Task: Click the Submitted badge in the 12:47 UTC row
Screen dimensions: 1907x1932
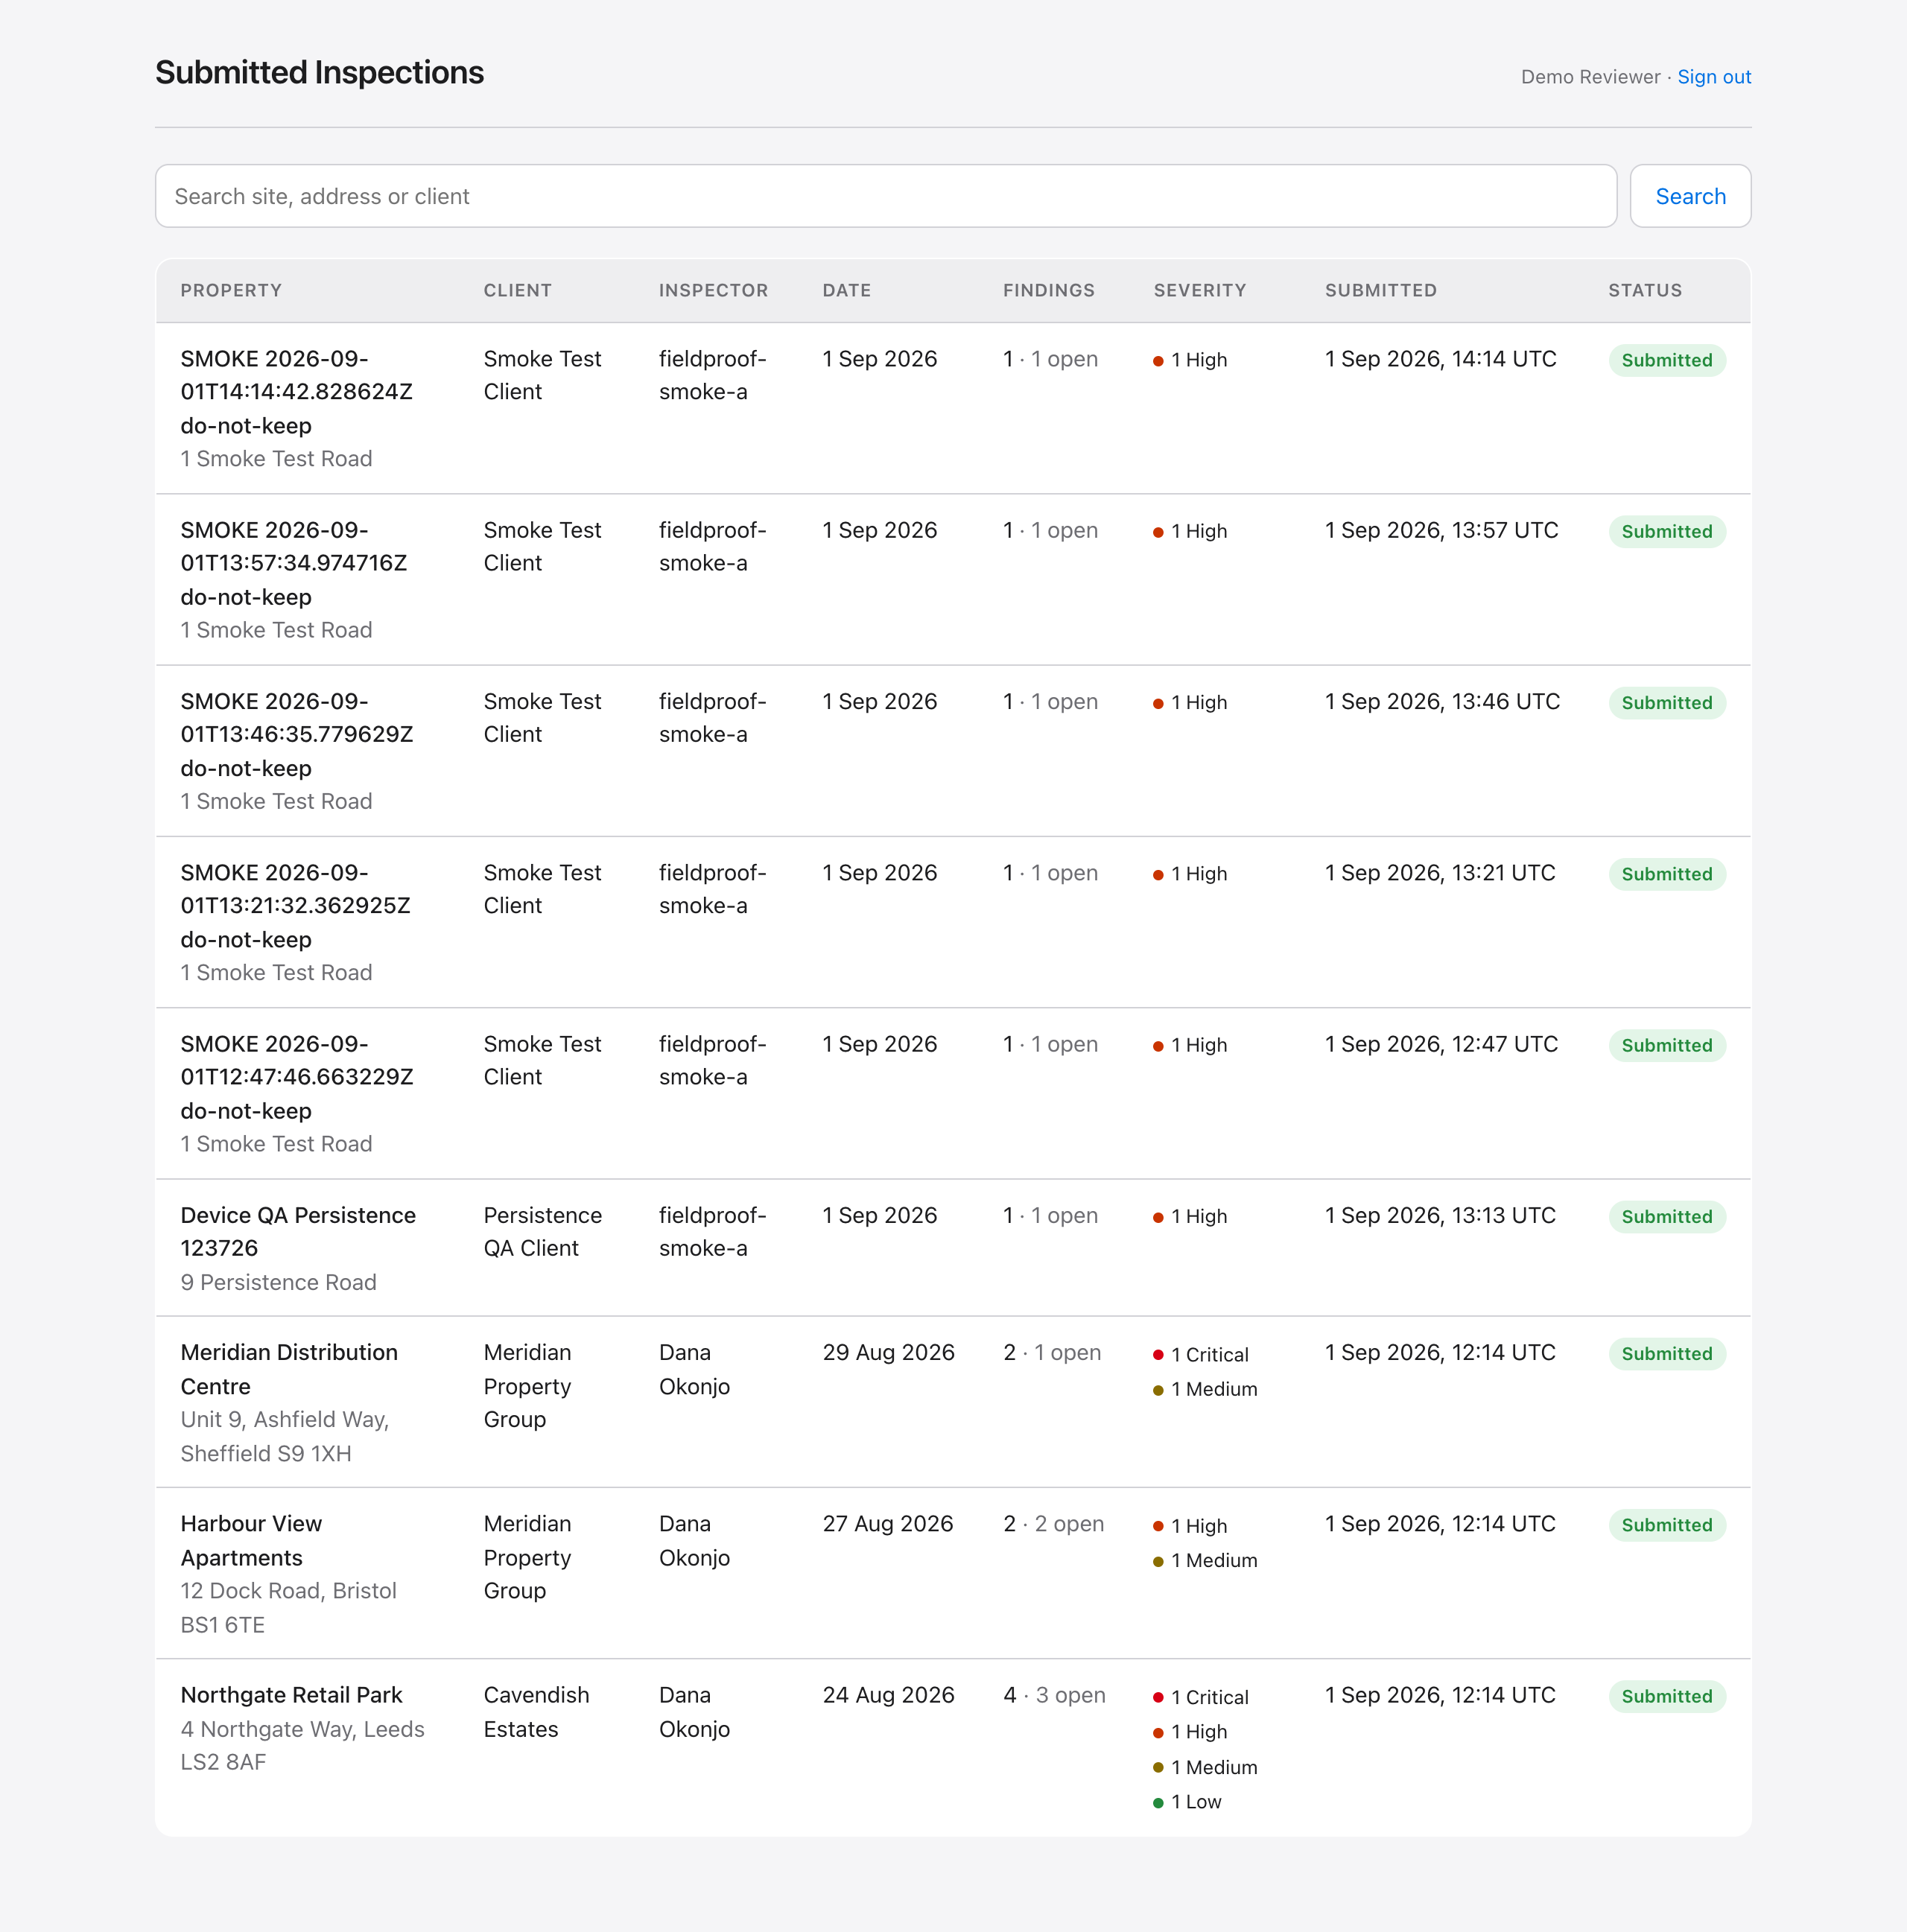Action: (1667, 1045)
